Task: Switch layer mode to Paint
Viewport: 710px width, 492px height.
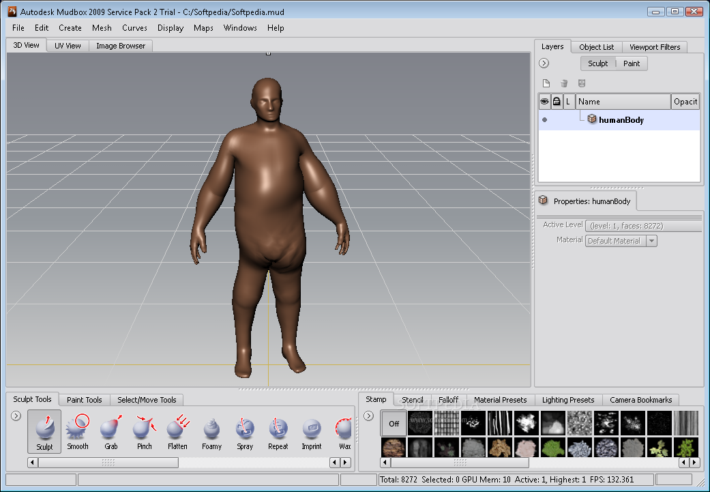Action: point(632,63)
